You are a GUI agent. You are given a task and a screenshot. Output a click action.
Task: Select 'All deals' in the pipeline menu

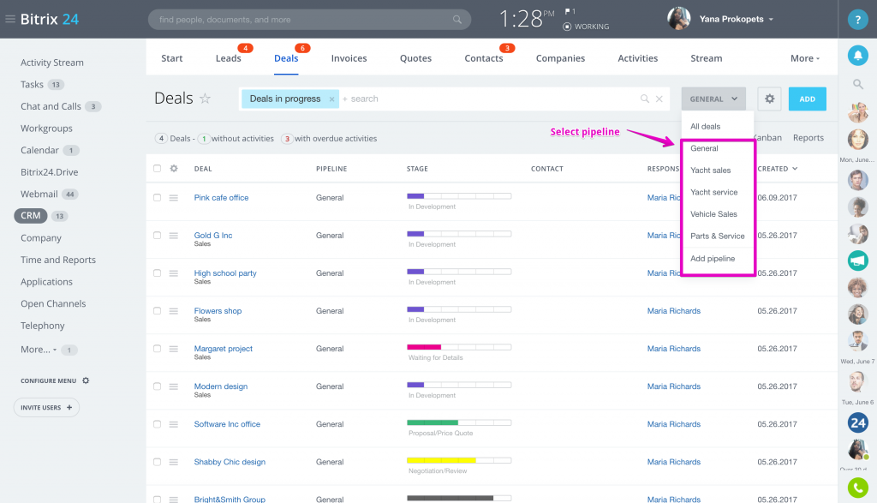coord(706,127)
